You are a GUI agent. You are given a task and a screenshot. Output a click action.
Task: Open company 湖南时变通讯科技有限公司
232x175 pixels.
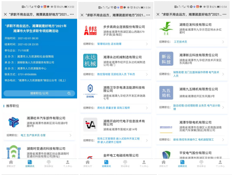(46, 148)
